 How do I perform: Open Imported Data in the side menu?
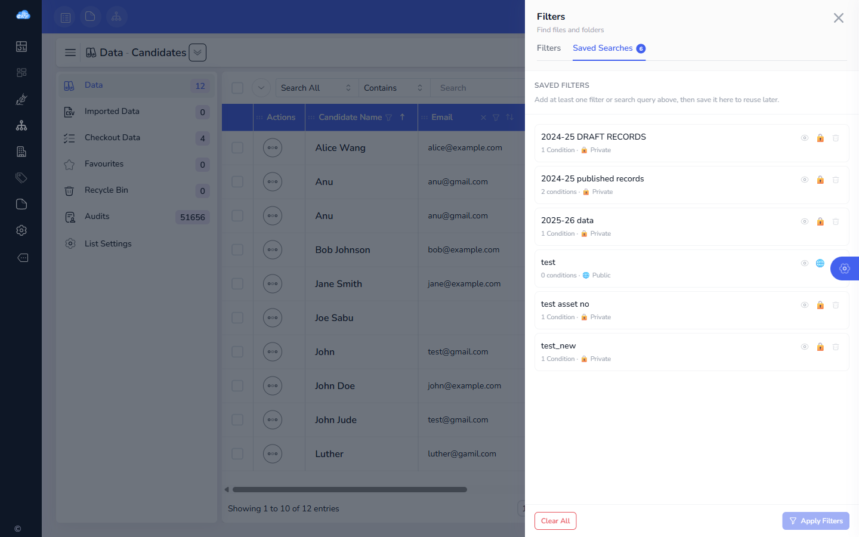coord(137,112)
